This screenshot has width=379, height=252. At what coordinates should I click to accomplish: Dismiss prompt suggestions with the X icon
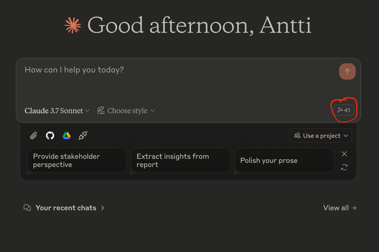click(344, 154)
